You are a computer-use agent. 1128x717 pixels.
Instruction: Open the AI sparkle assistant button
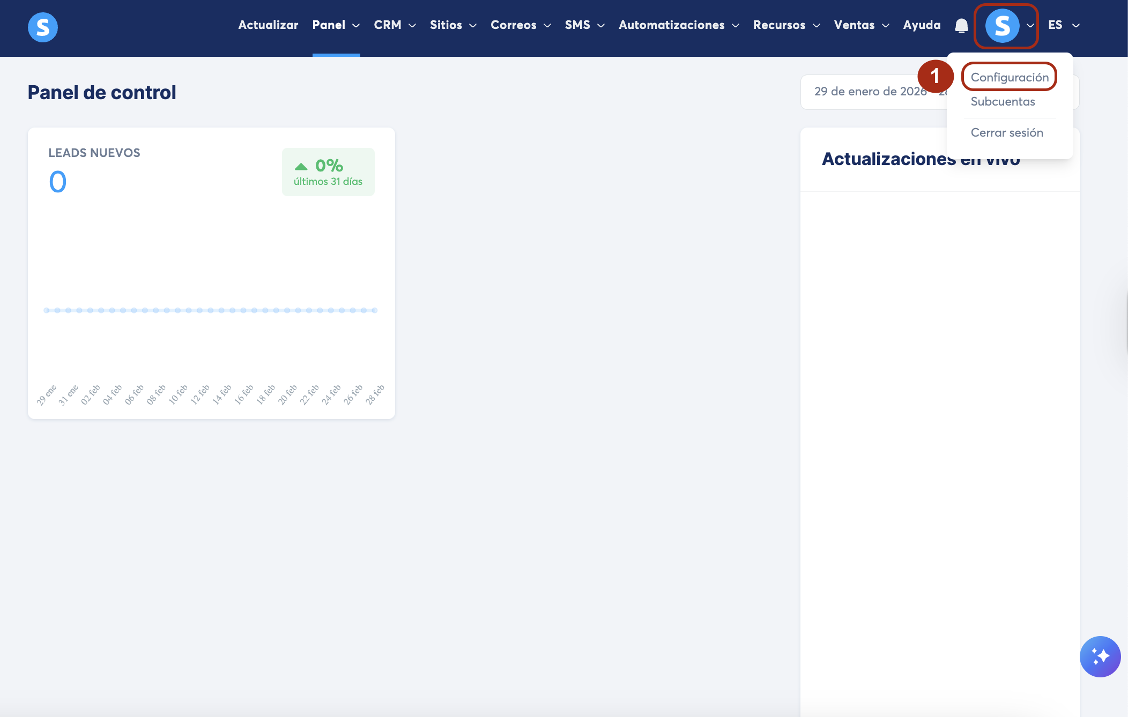[1100, 656]
